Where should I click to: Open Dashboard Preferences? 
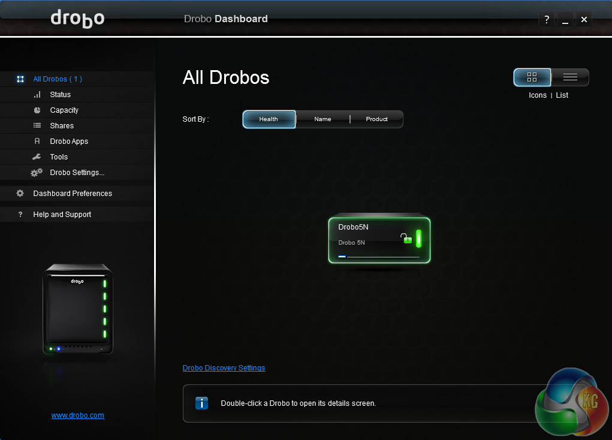coord(77,193)
